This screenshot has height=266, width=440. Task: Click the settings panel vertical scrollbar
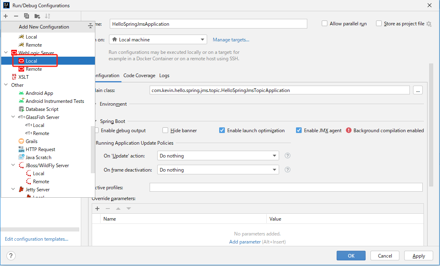pyautogui.click(x=431, y=125)
